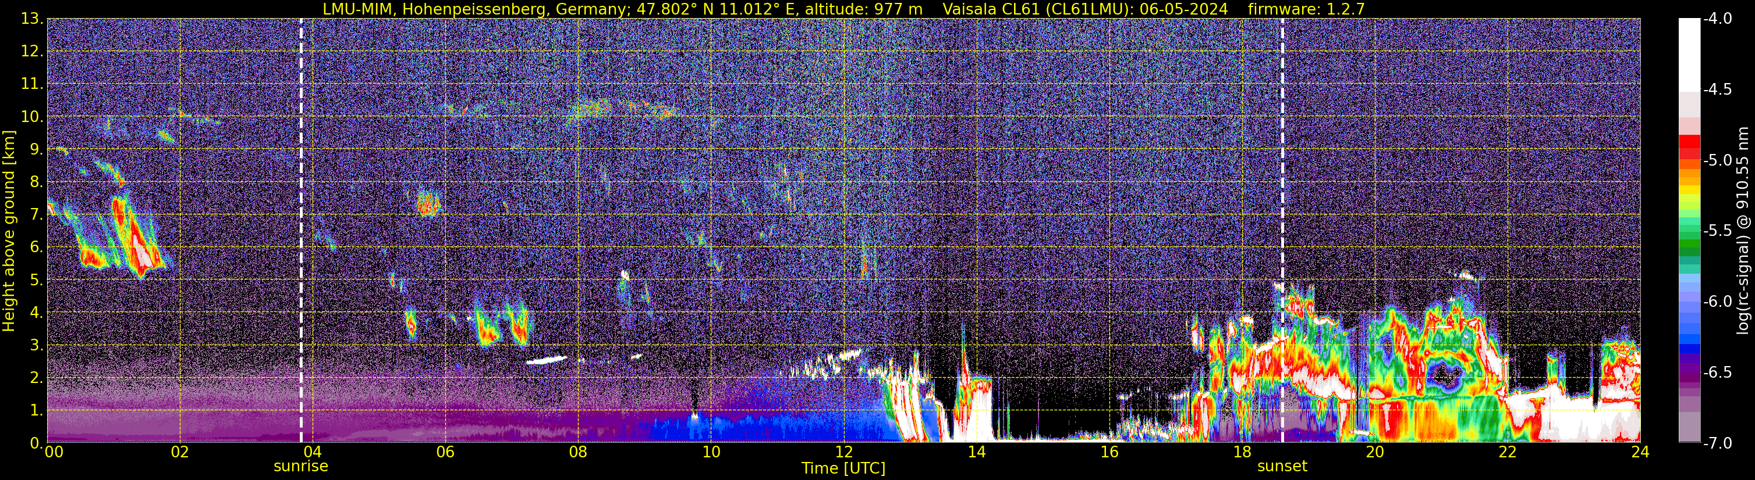Click height axis tick '9.'
Image resolution: width=1755 pixels, height=480 pixels.
tap(37, 149)
